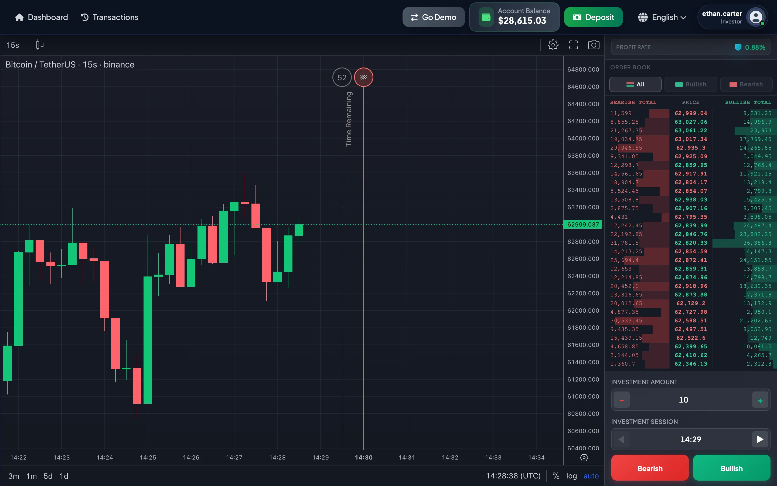
Task: Filter order book by Bearish
Action: 746,84
